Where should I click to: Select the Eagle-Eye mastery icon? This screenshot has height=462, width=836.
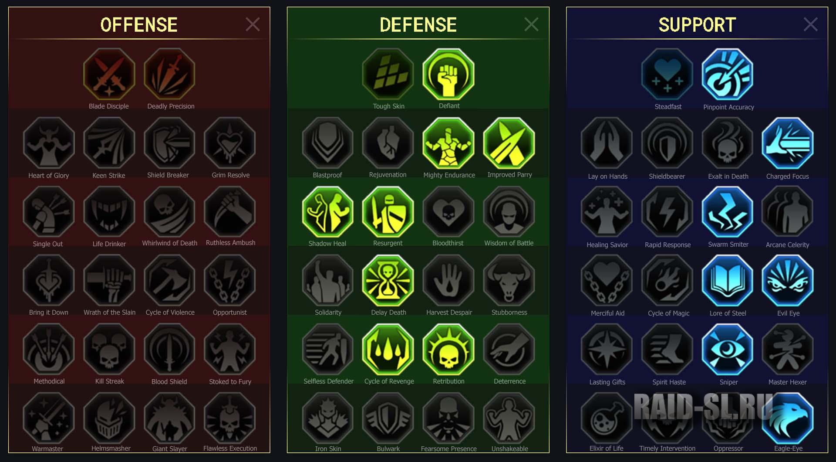[x=788, y=418]
